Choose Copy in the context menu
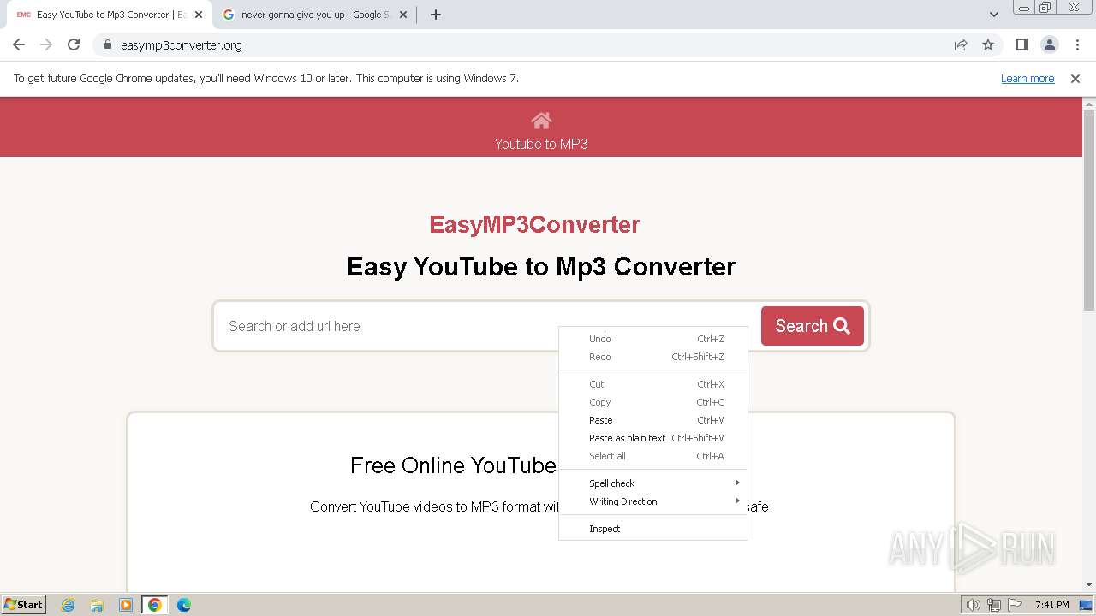The image size is (1096, 616). [x=653, y=402]
